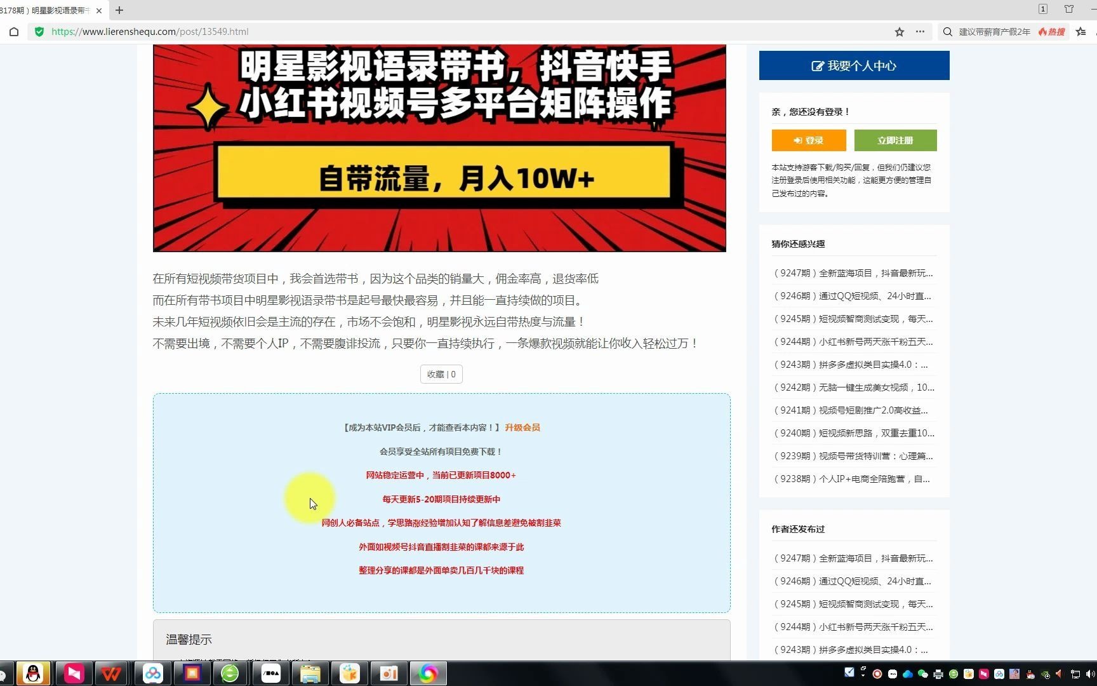The height and width of the screenshot is (686, 1097).
Task: Open WPS Office from the taskbar
Action: tap(112, 673)
